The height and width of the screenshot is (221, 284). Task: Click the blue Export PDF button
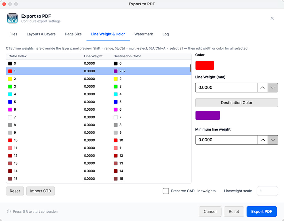coord(262,211)
